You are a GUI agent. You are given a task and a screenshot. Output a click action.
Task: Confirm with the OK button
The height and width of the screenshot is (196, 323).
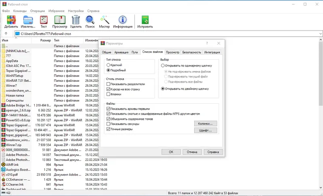tap(171, 152)
